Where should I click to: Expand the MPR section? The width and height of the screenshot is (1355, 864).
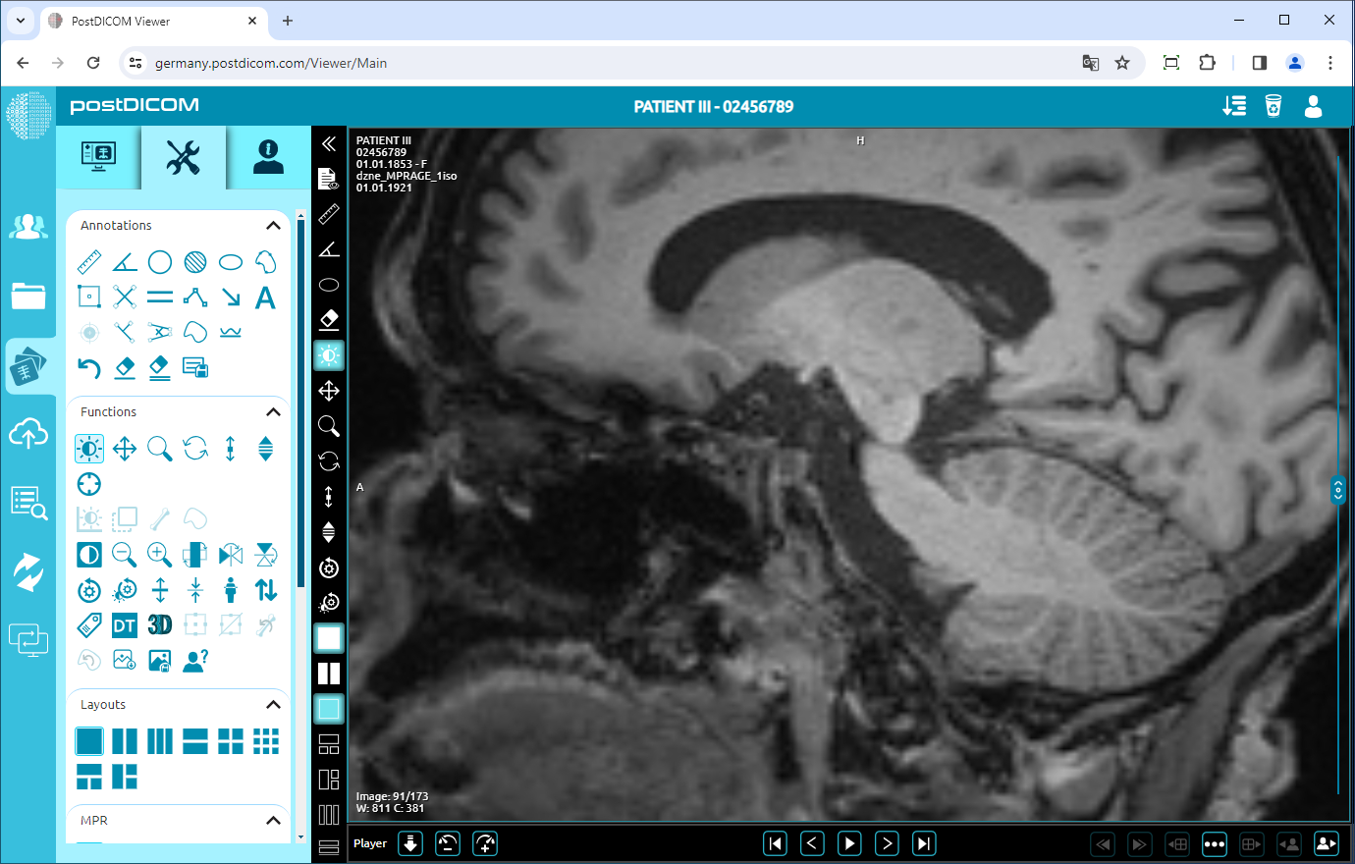click(x=273, y=821)
